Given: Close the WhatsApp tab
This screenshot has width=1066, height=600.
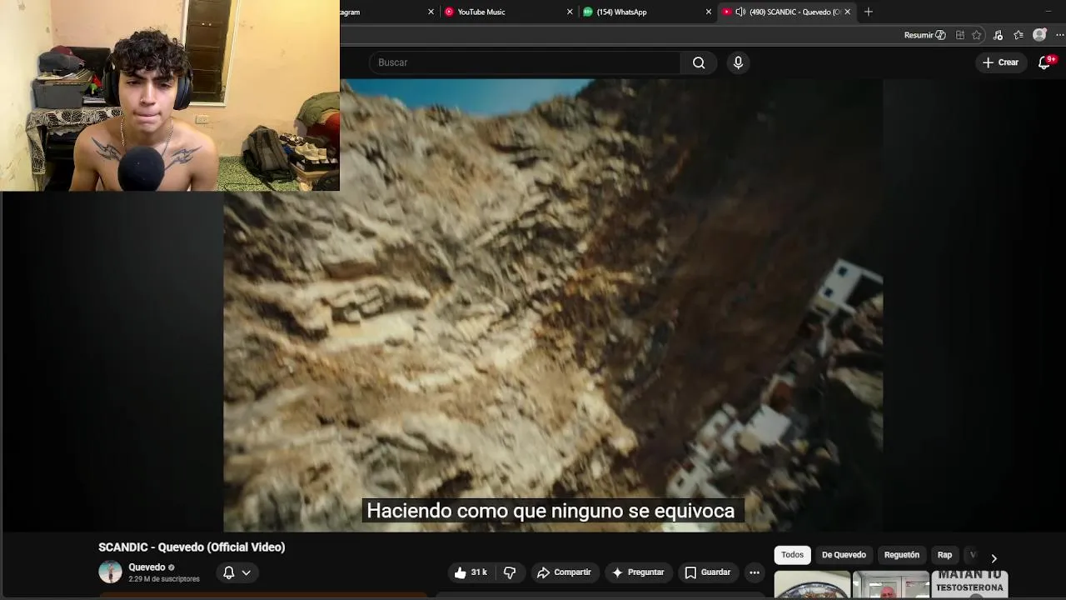Looking at the screenshot, I should (709, 12).
